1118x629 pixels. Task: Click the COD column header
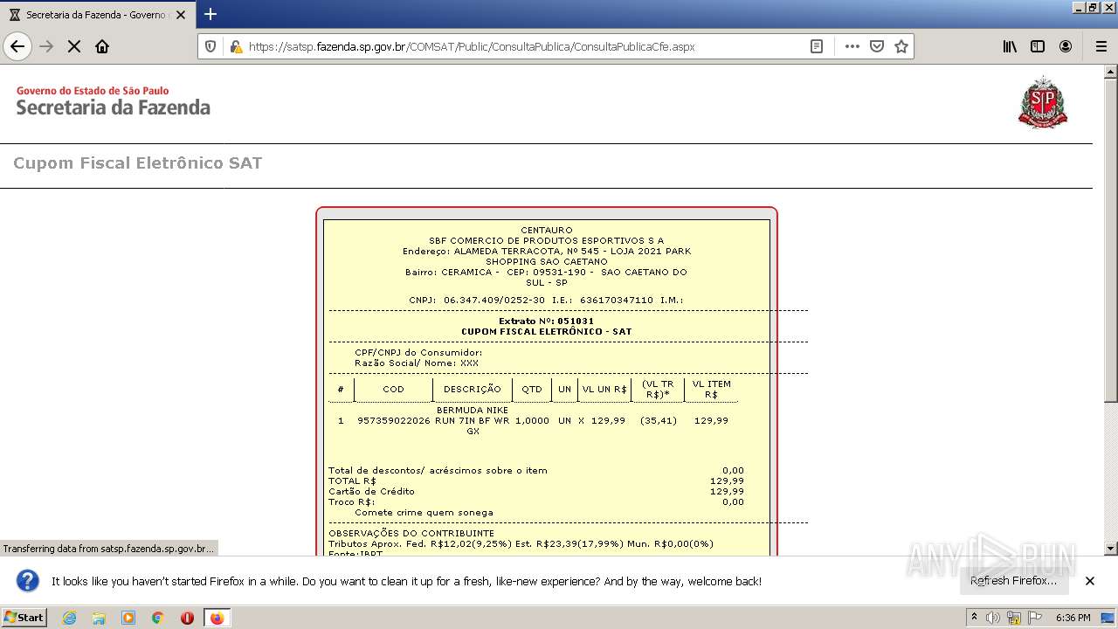click(x=393, y=390)
